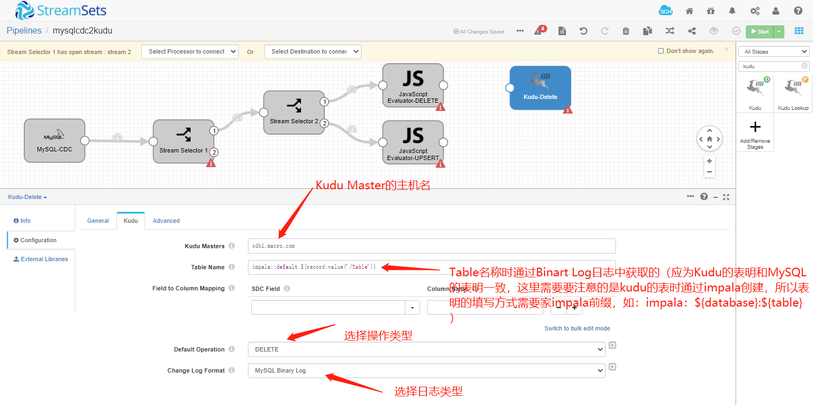Open administration gears icon

755,11
